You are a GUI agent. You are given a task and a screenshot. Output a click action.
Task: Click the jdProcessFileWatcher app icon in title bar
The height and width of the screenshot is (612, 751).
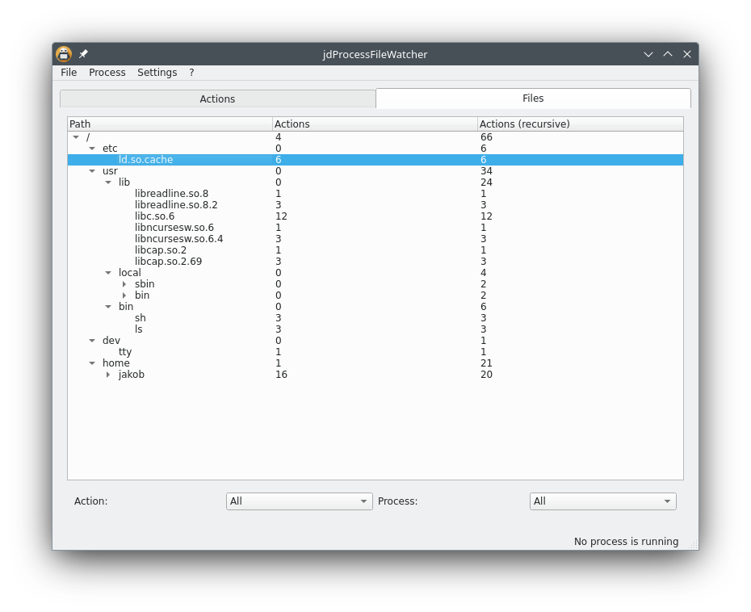[x=64, y=54]
